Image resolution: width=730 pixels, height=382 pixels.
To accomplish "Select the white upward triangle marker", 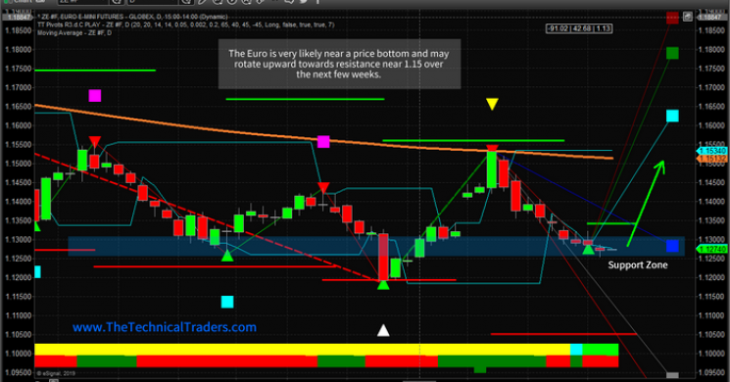I will tap(383, 330).
